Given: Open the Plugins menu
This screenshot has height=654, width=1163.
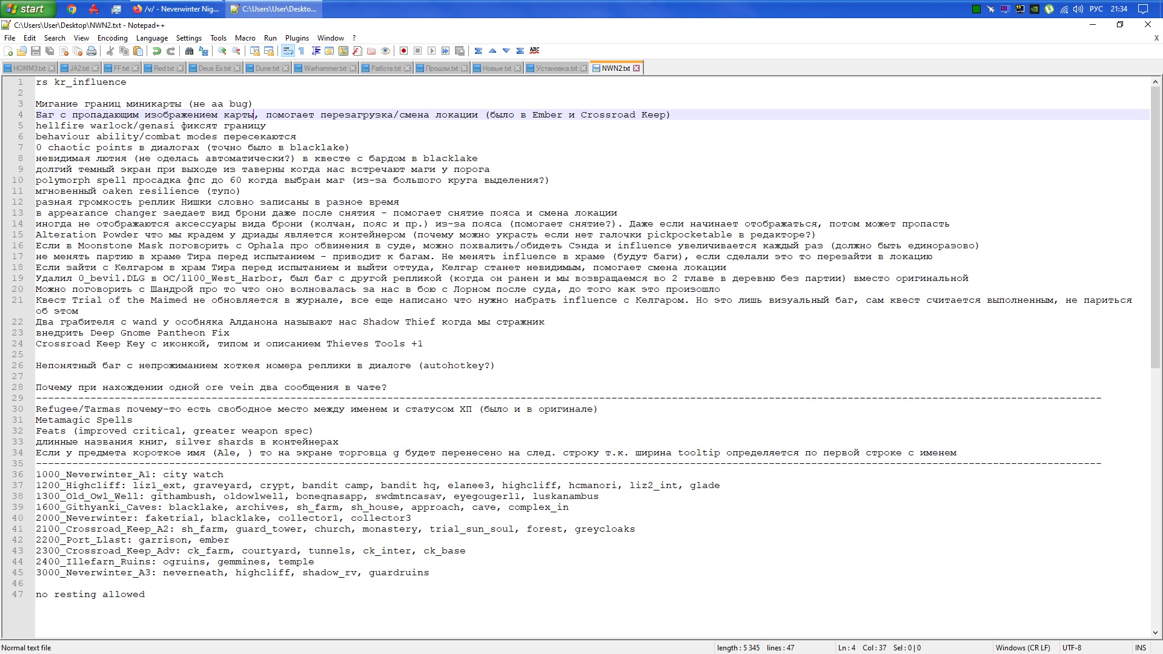Looking at the screenshot, I should point(297,38).
